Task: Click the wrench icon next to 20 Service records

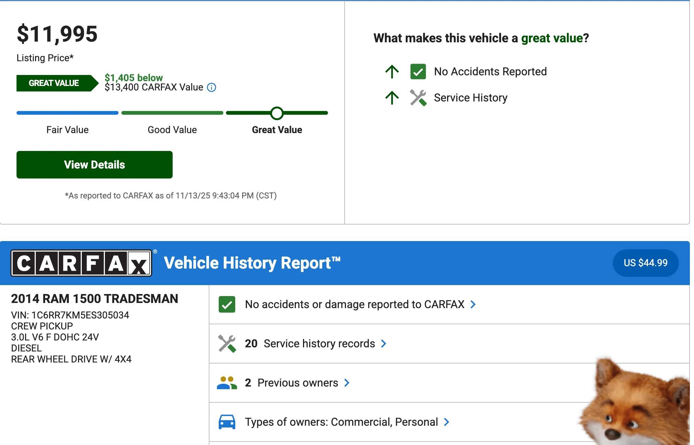Action: click(x=227, y=344)
